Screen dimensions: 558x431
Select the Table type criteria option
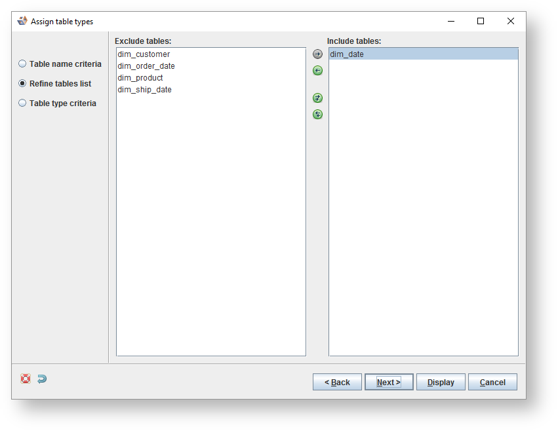coord(22,103)
